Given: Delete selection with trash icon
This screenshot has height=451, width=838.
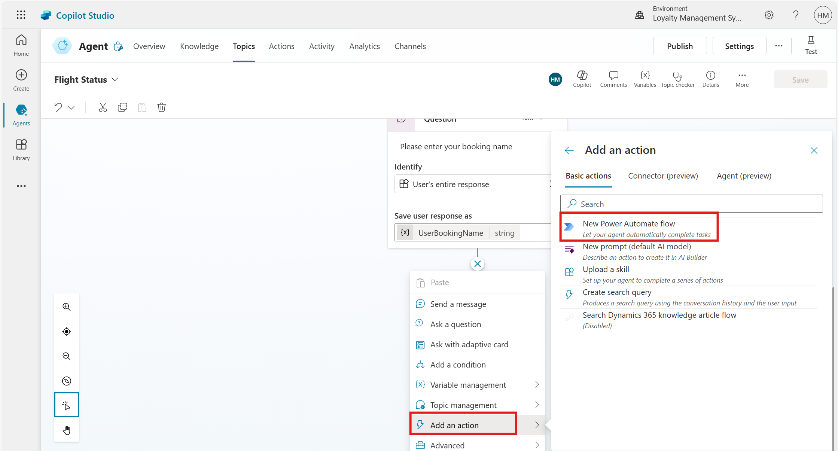Looking at the screenshot, I should pos(161,108).
